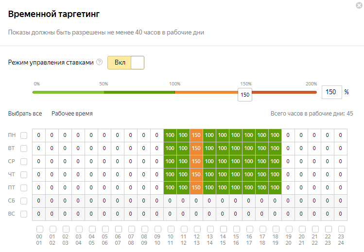Check the ВТ row checkbox
This screenshot has height=252, width=364.
click(24, 148)
